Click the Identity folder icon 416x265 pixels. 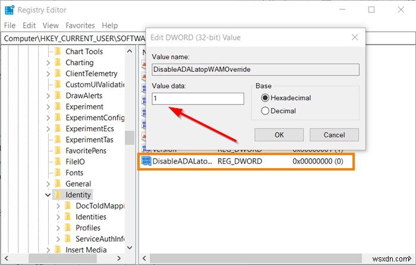[x=58, y=195]
